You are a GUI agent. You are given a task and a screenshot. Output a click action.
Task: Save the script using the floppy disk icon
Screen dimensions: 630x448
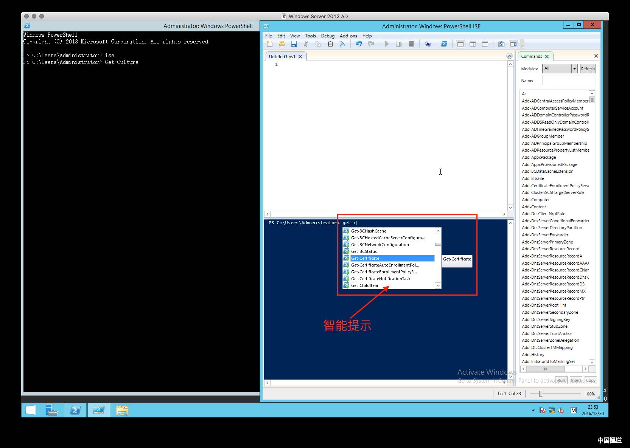[294, 44]
